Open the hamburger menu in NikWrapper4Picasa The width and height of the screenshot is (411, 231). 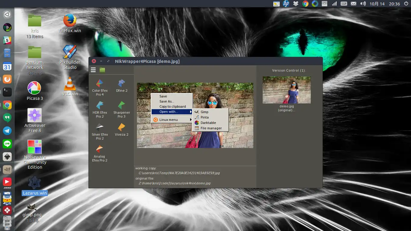pos(93,70)
